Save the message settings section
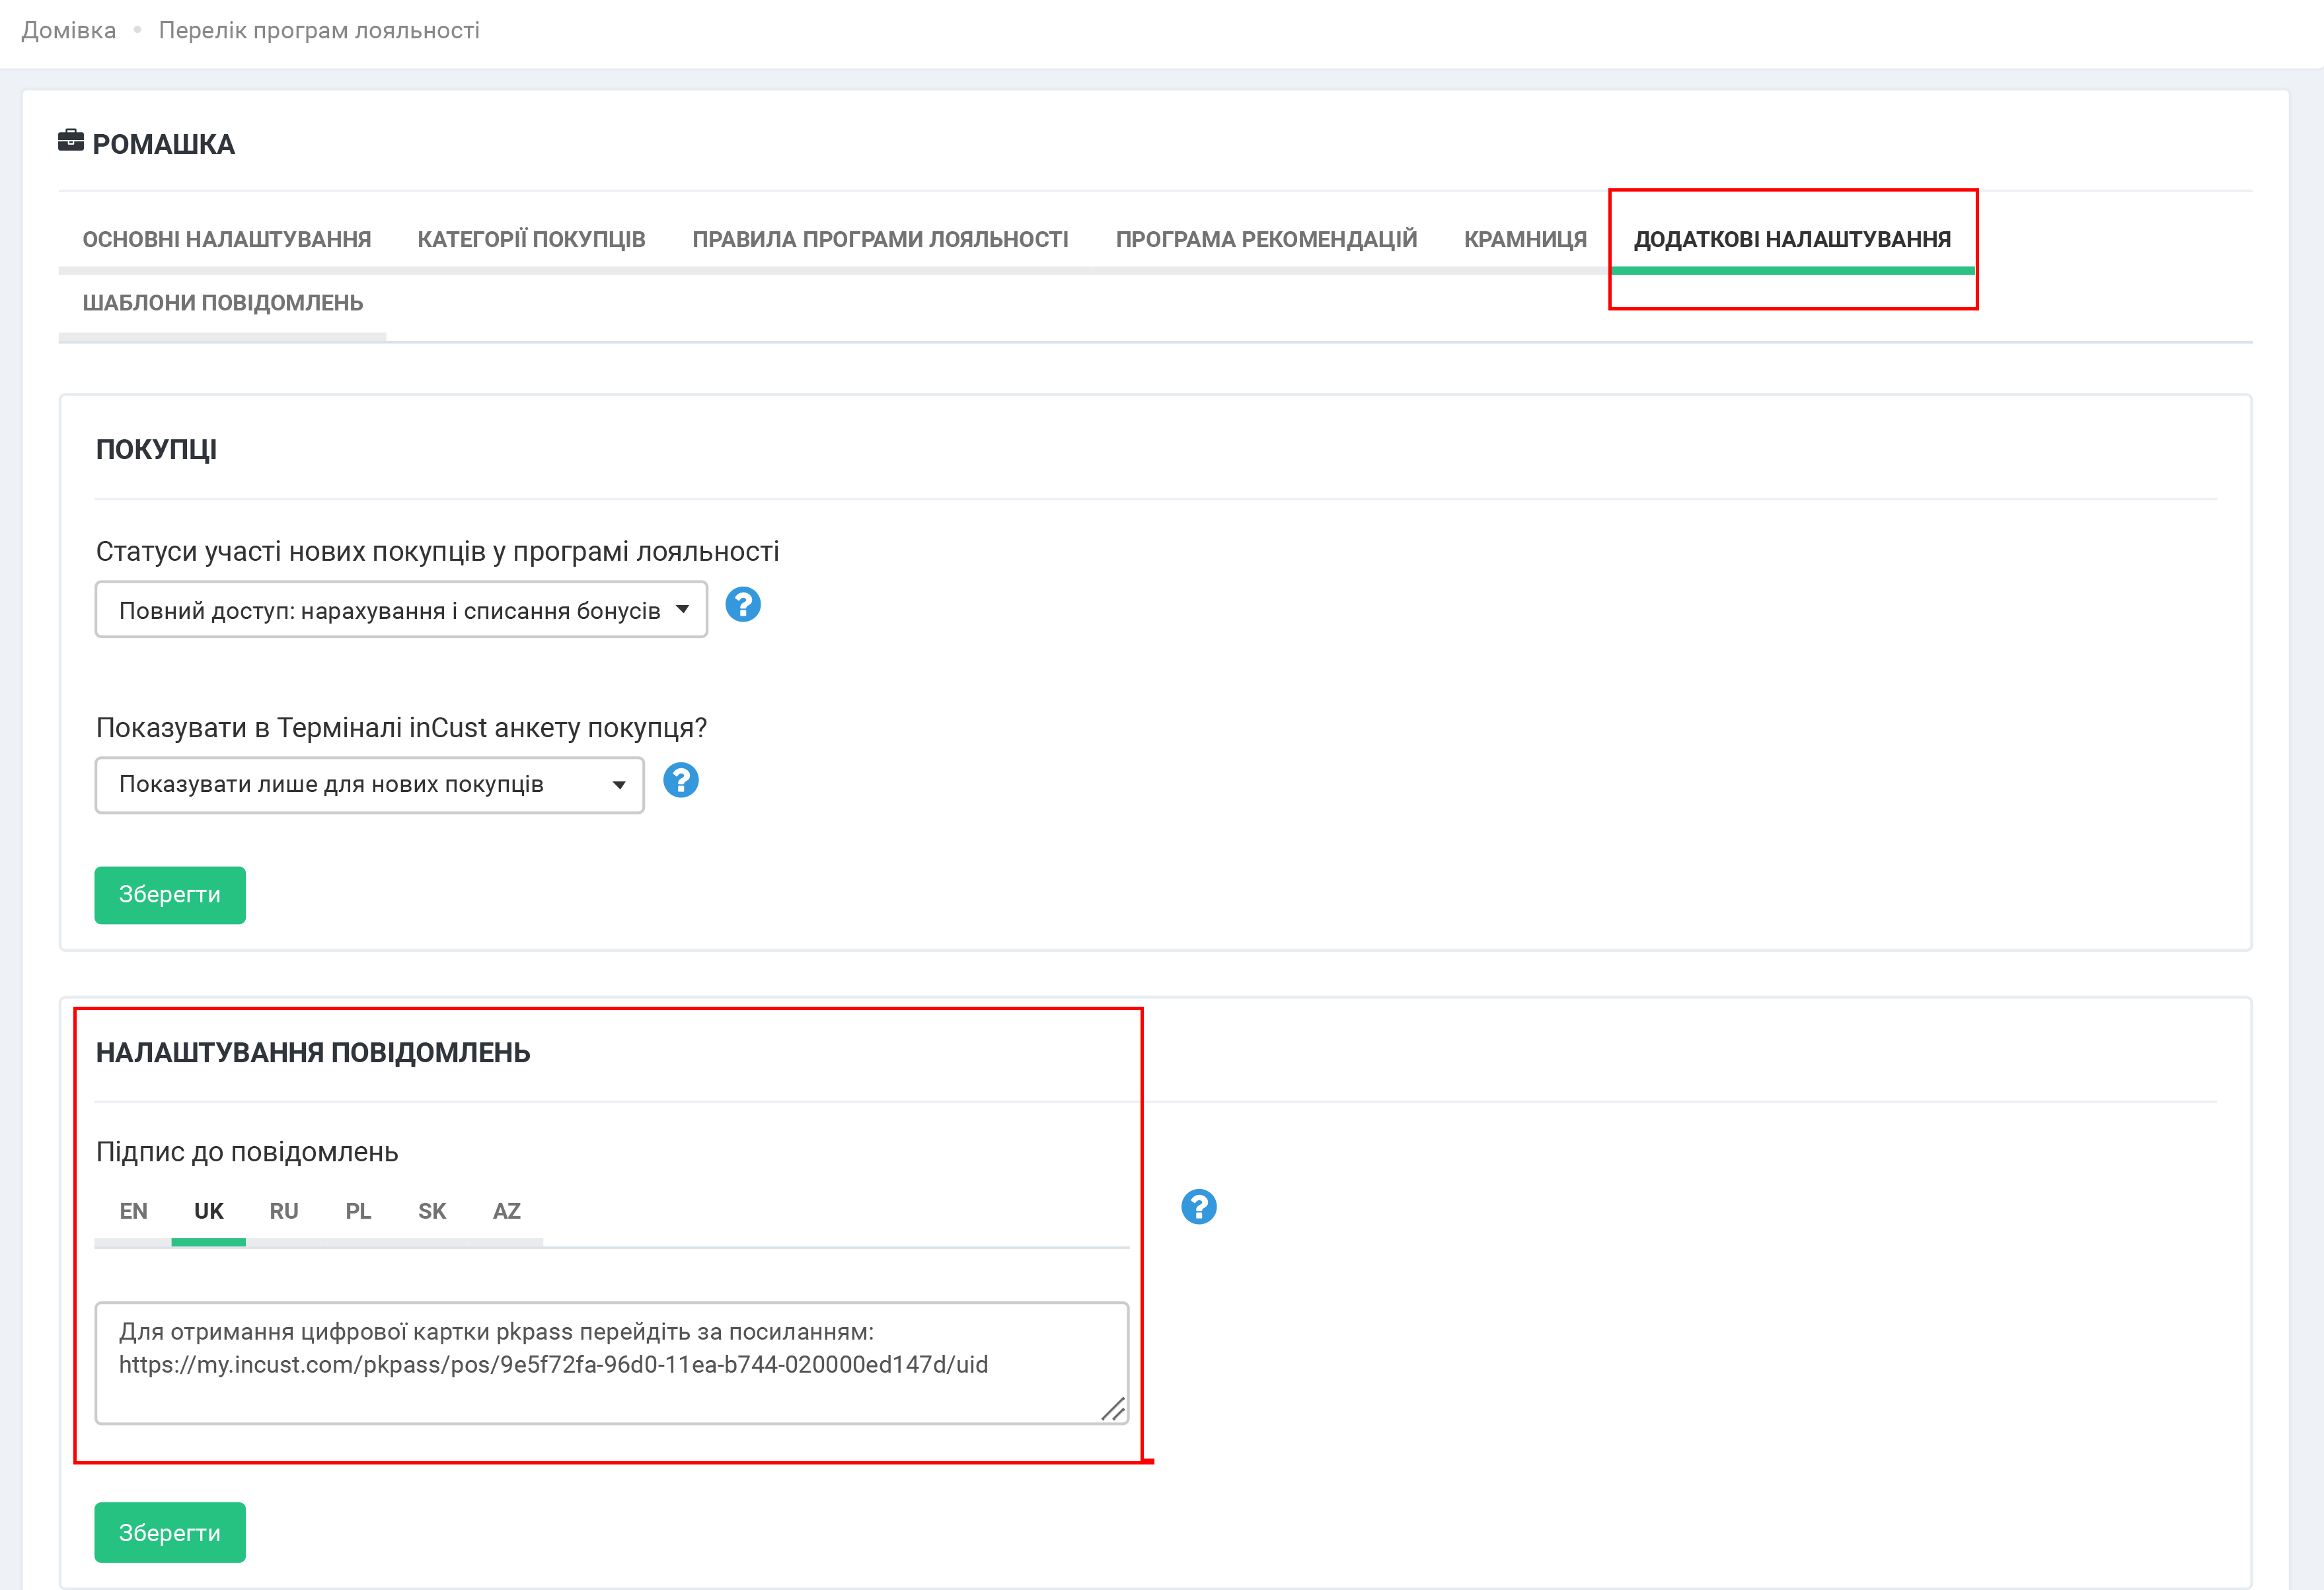The width and height of the screenshot is (2324, 1590). pyautogui.click(x=170, y=1532)
